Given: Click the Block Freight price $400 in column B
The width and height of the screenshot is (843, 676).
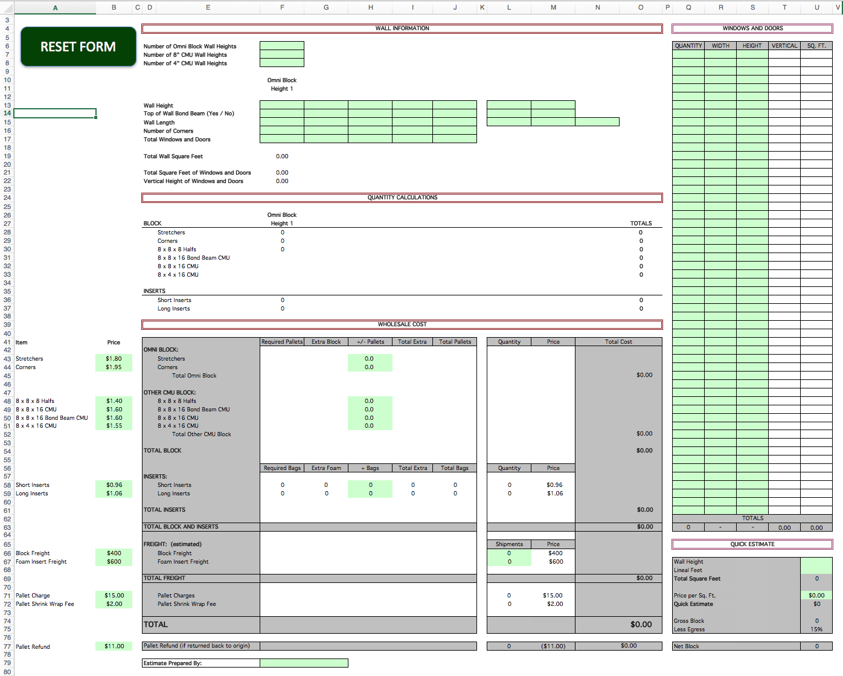Looking at the screenshot, I should [114, 553].
